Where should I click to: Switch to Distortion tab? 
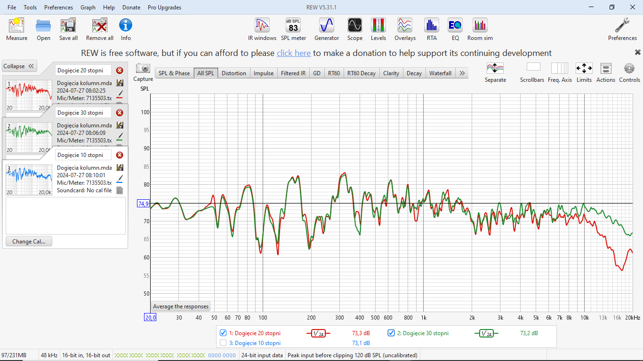coord(234,73)
